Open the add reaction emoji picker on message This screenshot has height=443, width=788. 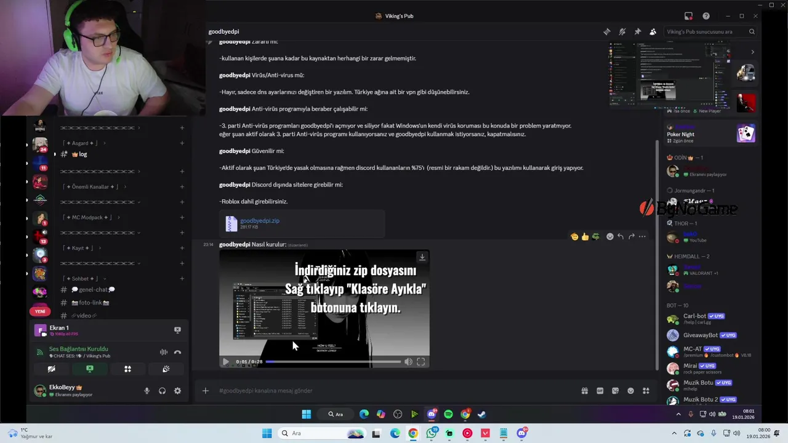click(x=610, y=236)
